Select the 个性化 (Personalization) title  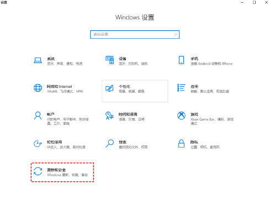click(124, 86)
